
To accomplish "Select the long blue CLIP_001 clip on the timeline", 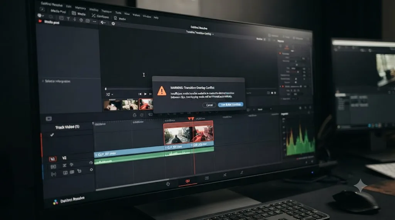I will coord(130,152).
